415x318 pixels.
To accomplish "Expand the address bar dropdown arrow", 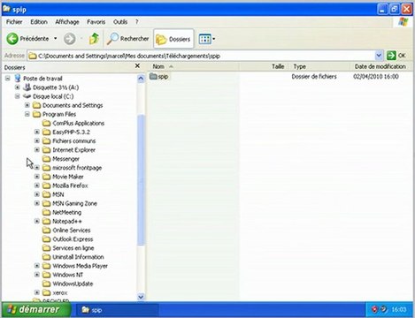I will click(x=379, y=56).
